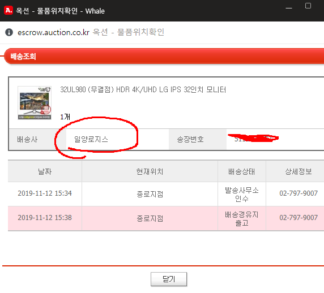The width and height of the screenshot is (324, 293).
Task: Click the 닫기 close button
Action: tap(169, 279)
